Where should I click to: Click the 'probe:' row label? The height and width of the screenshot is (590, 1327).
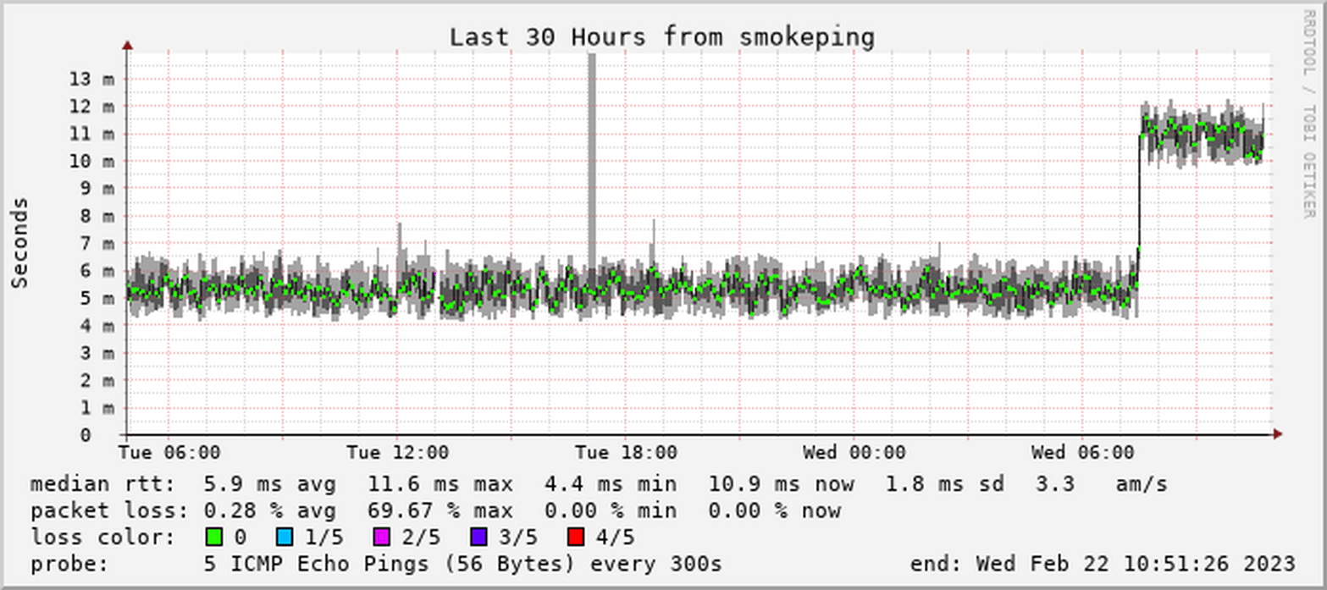tap(69, 564)
